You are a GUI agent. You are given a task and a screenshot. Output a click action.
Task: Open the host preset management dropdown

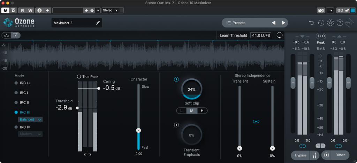(x=98, y=10)
